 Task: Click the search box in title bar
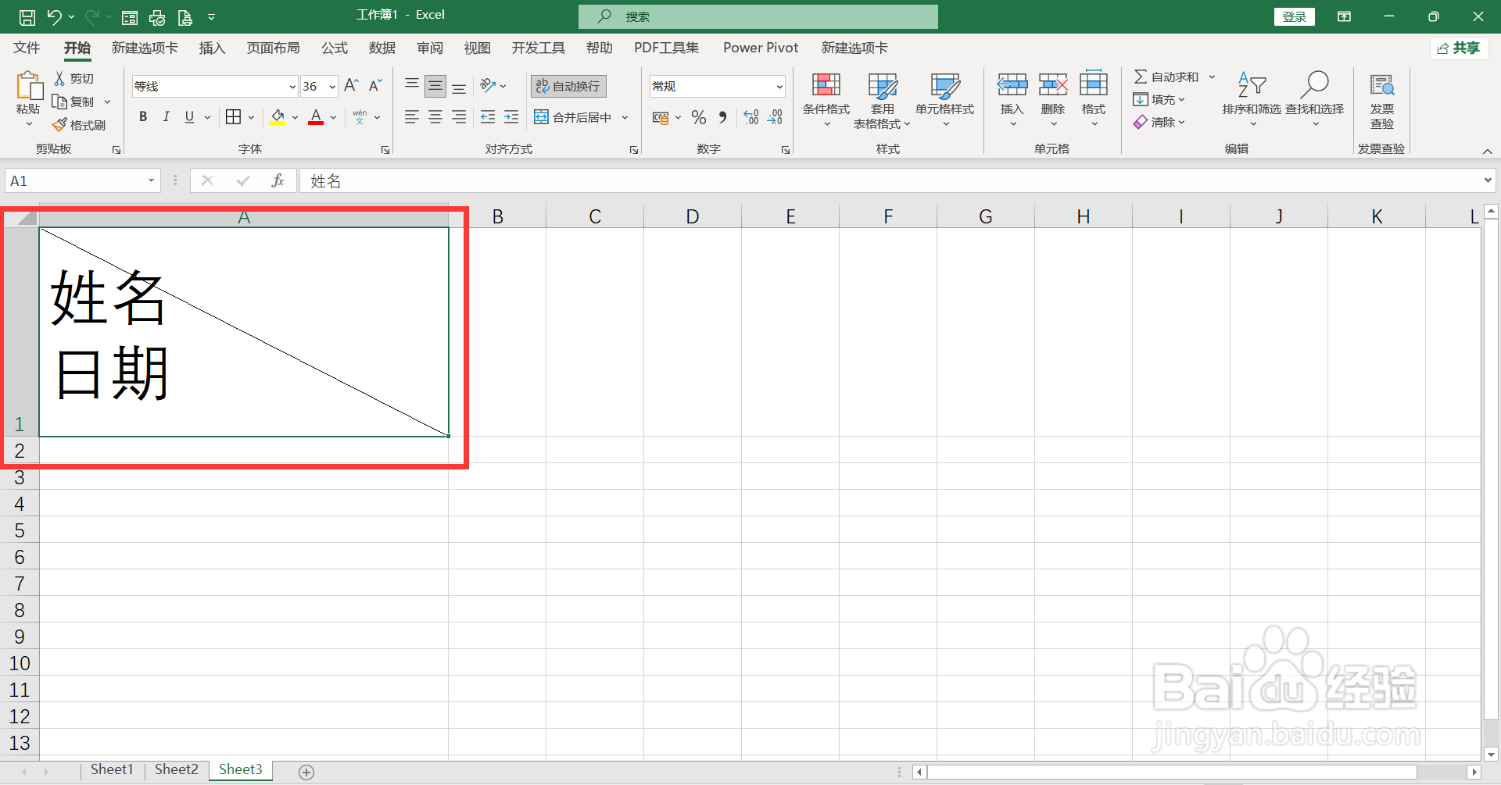point(758,16)
